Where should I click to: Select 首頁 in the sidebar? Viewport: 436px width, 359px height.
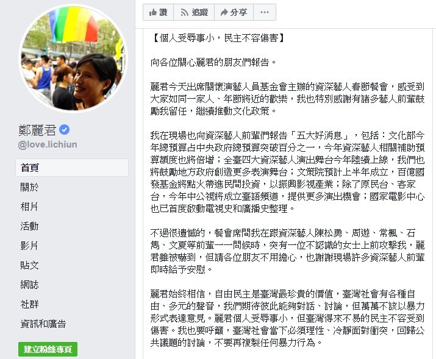coord(72,168)
